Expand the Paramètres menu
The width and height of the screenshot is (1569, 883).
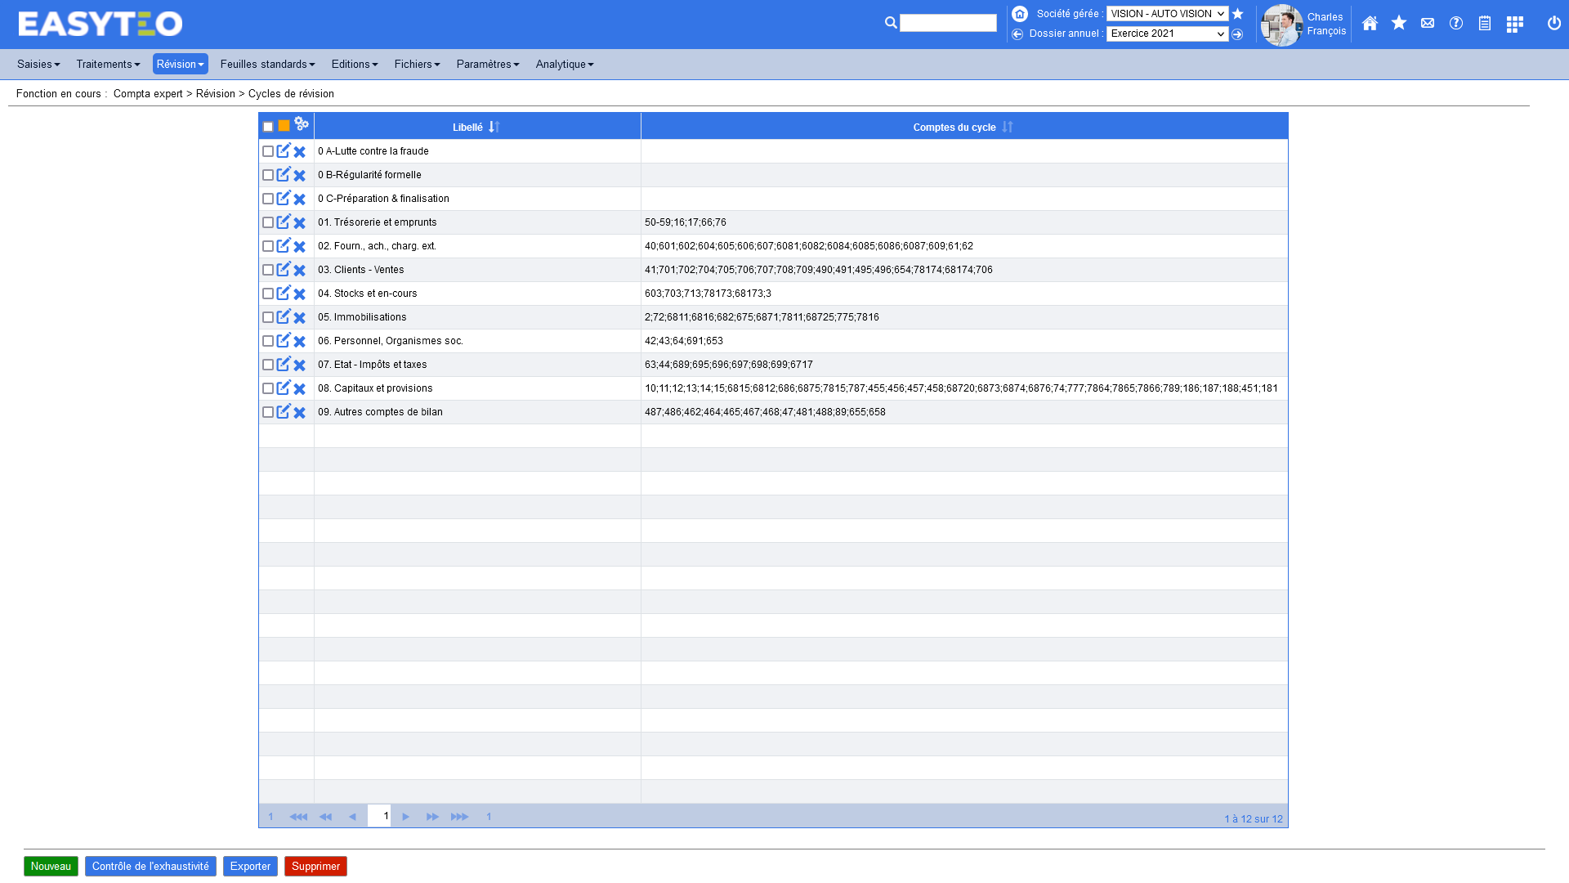487,64
